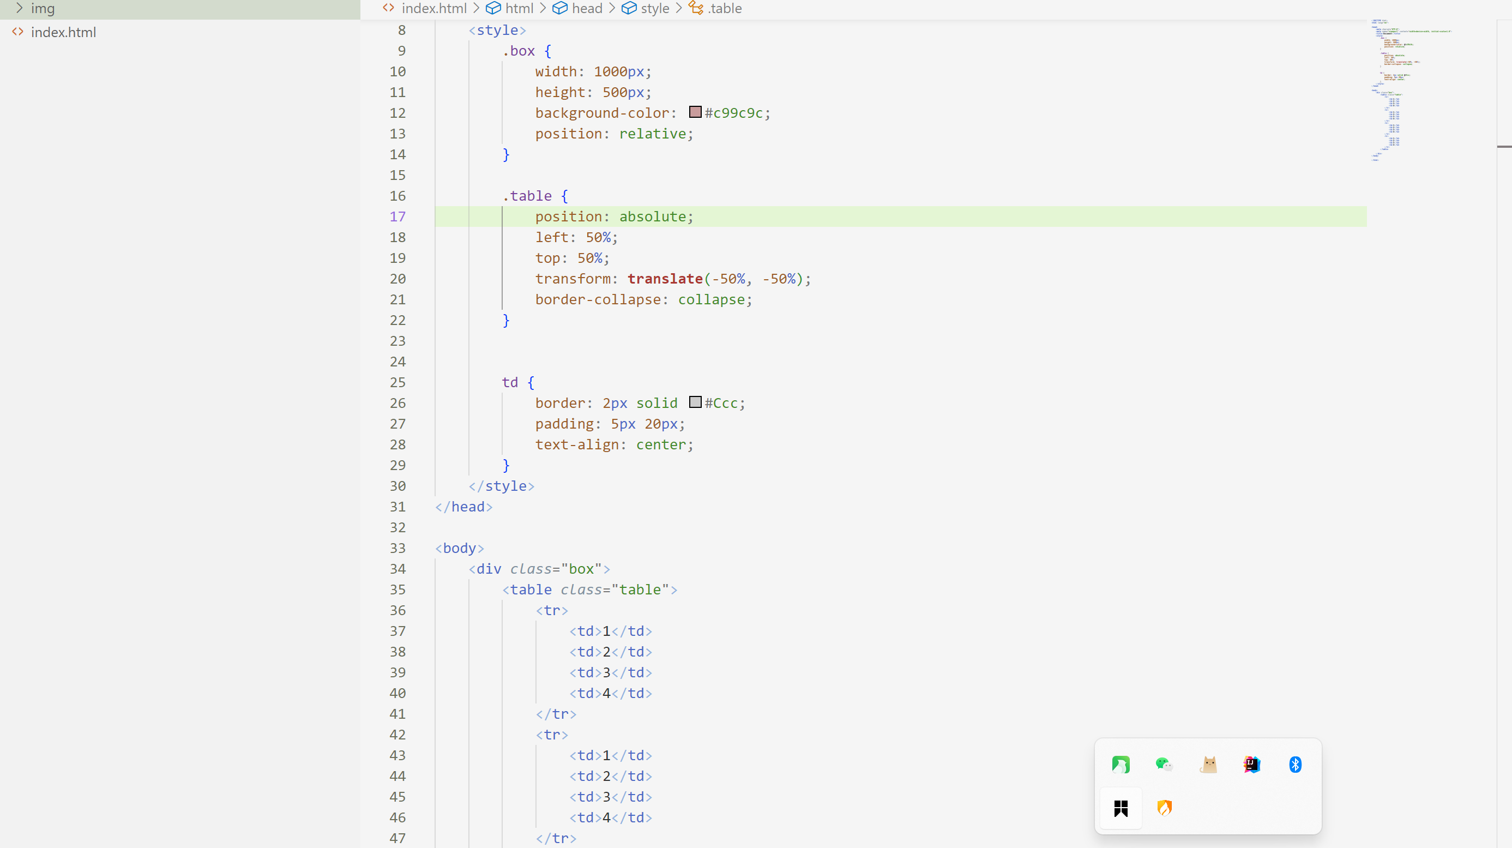The image size is (1512, 848).
Task: Open the chevron after html breadcrumb
Action: pyautogui.click(x=543, y=8)
